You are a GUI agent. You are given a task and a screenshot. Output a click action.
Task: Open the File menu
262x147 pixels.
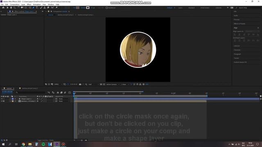(x=2, y=4)
